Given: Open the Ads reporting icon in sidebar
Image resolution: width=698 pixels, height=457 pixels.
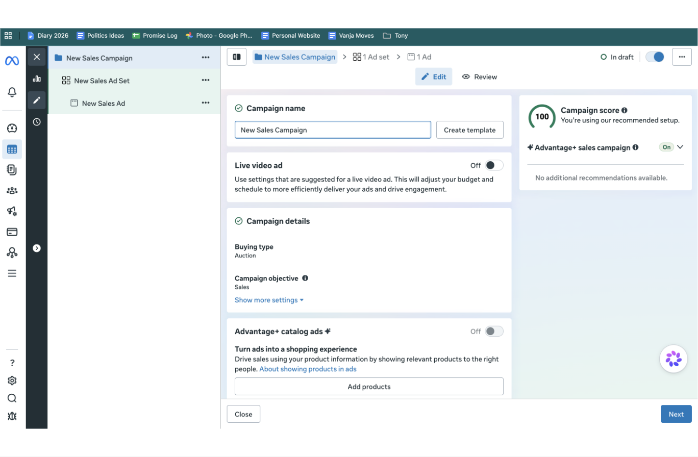Looking at the screenshot, I should [12, 169].
